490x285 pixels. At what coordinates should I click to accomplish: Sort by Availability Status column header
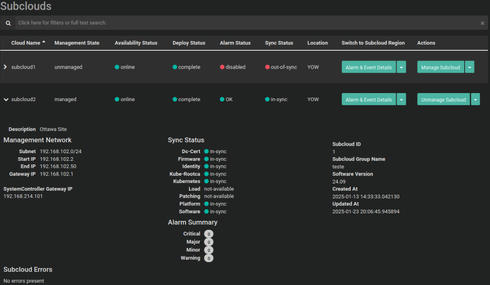136,43
